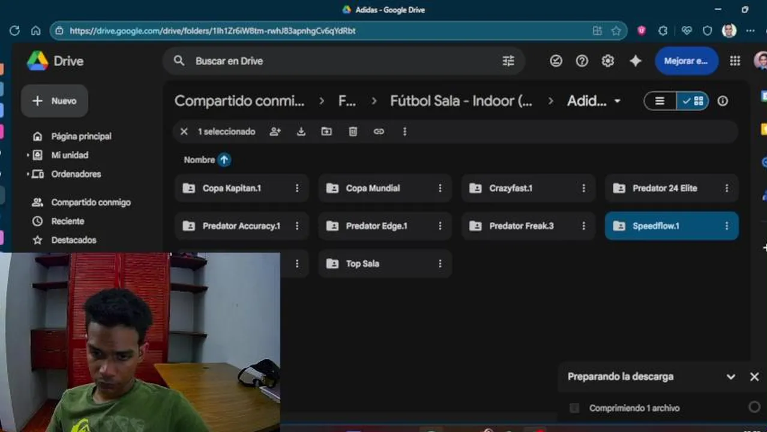The width and height of the screenshot is (767, 432).
Task: Select the Predator 24 Elite folder
Action: point(672,188)
